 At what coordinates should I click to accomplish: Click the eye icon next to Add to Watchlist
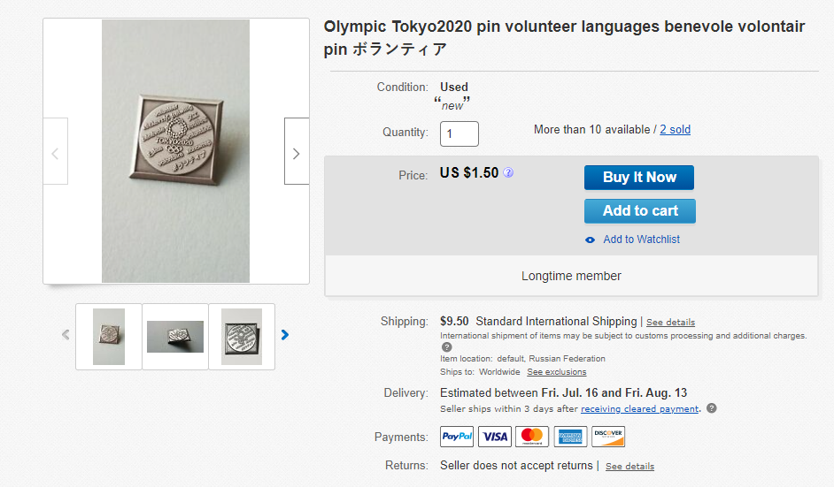[x=591, y=240]
